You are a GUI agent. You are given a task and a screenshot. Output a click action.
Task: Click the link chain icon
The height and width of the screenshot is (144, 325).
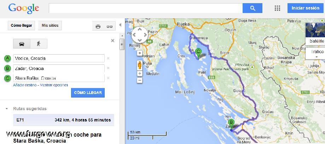click(x=109, y=26)
